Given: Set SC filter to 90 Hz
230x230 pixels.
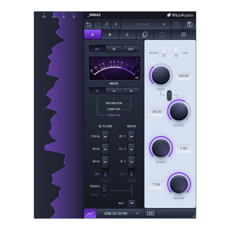Looking at the screenshot, I should coord(105,149).
